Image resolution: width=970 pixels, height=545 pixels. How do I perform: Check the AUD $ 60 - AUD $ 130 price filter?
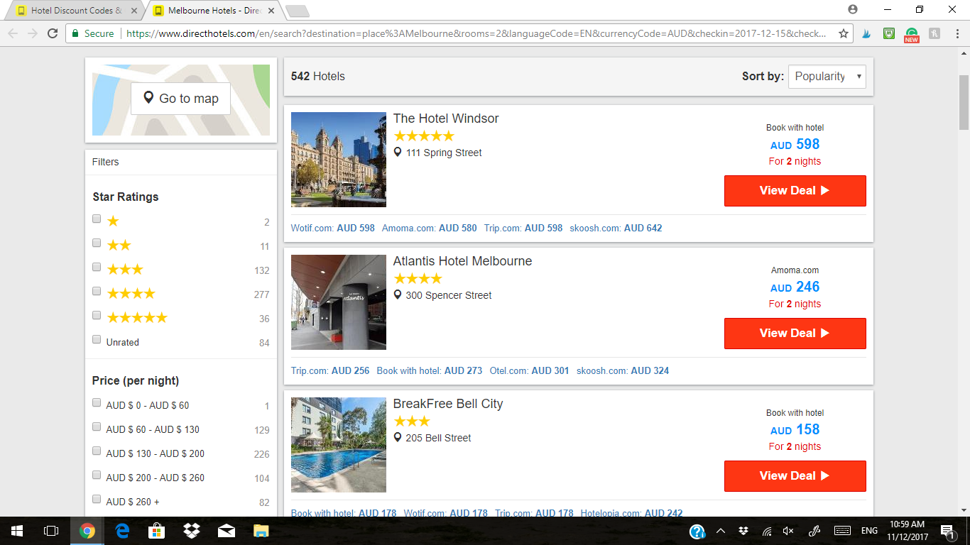[x=97, y=426]
